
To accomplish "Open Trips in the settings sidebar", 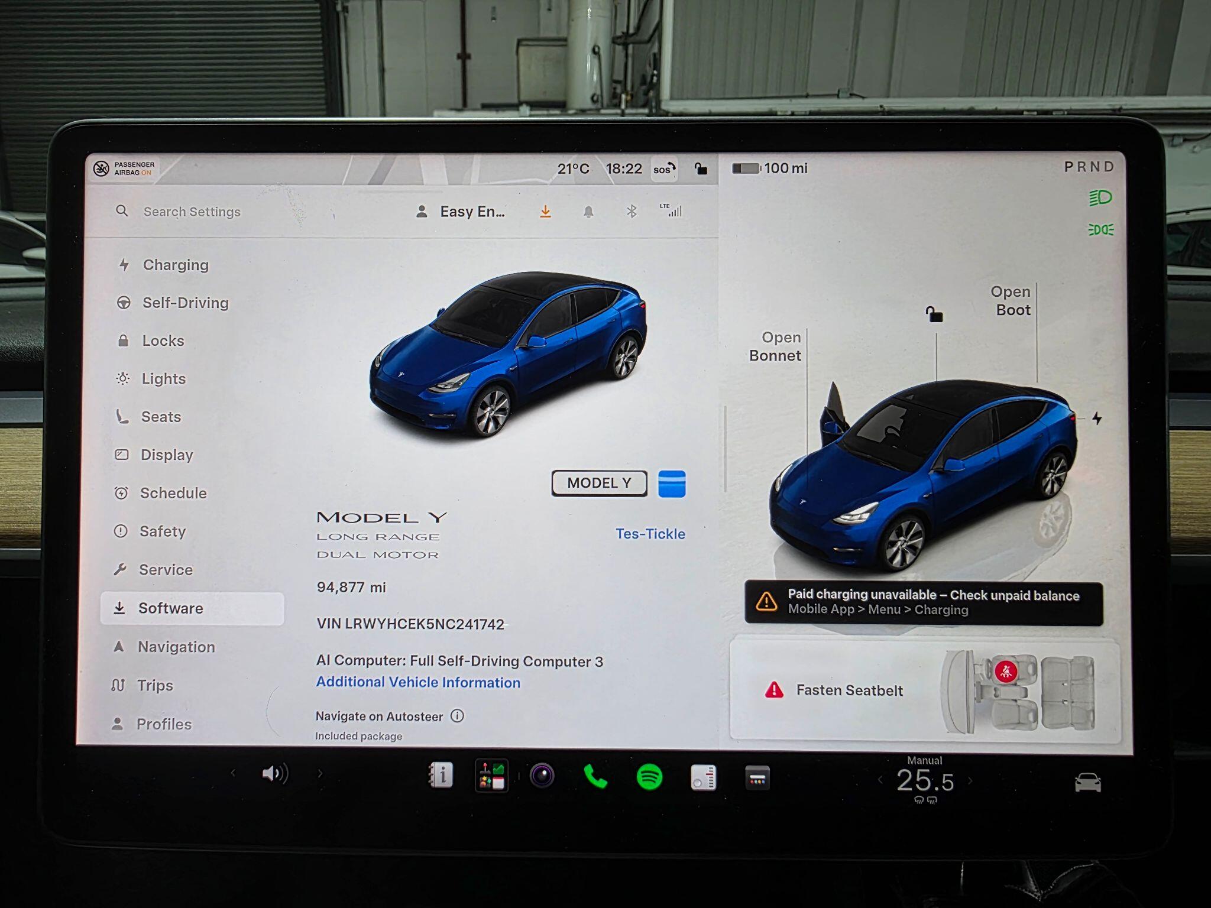I will click(x=142, y=685).
